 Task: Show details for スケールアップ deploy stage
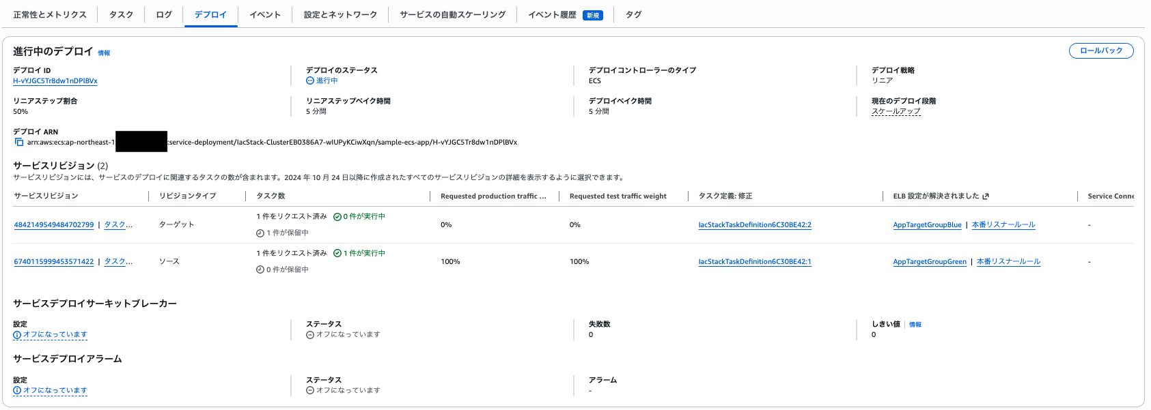pos(896,111)
